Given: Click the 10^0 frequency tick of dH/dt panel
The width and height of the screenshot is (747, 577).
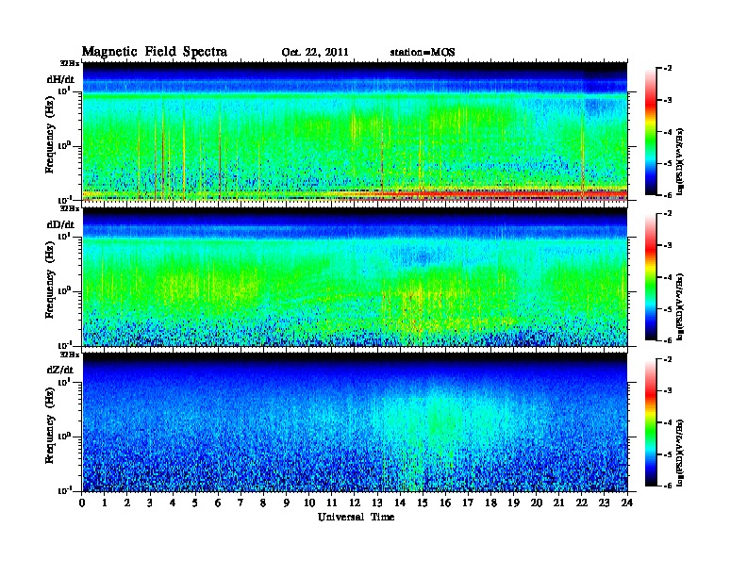Looking at the screenshot, I should tap(64, 145).
